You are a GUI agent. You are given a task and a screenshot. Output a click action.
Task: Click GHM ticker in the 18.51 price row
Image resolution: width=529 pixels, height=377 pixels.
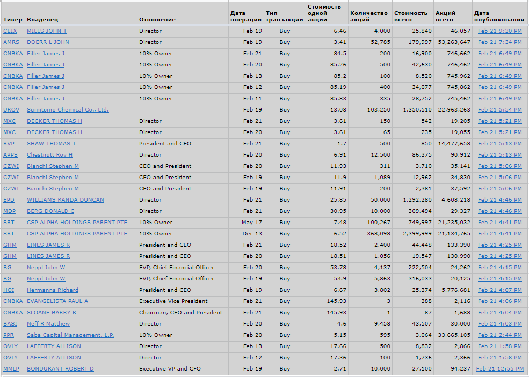click(x=10, y=256)
